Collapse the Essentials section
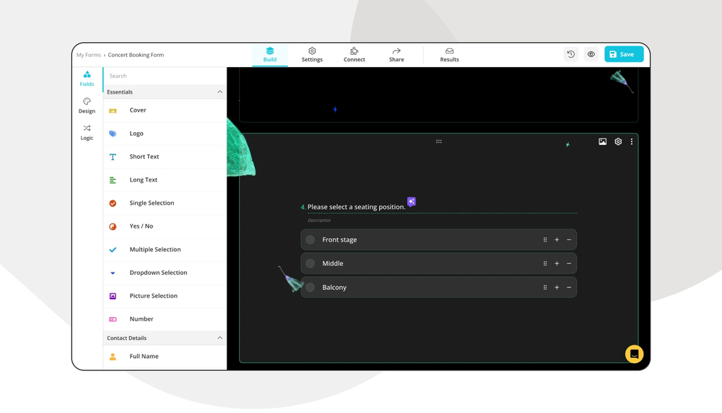Screen dimensions: 722x413 coord(220,92)
